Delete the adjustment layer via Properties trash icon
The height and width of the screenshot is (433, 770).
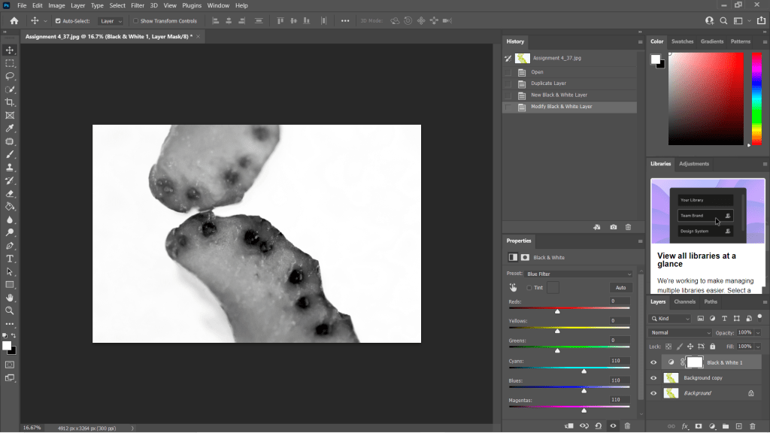click(629, 425)
